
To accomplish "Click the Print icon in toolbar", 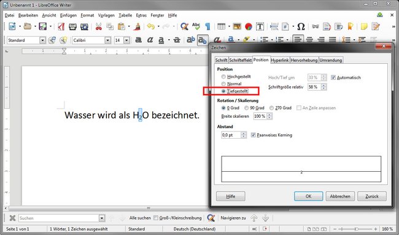I will pyautogui.click(x=72, y=26).
